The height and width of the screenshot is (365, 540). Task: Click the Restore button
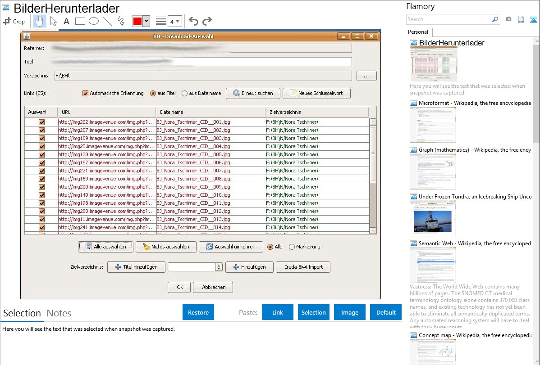(x=198, y=312)
